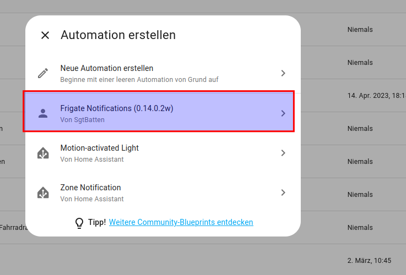Screen dimensions: 406x275
Task: Click the Home Assistant icon beside Motion-activated Light
Action: click(x=43, y=153)
